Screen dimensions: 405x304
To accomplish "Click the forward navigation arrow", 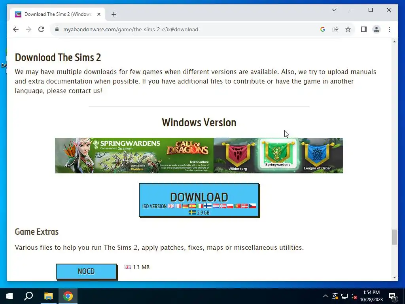I will pos(28,29).
